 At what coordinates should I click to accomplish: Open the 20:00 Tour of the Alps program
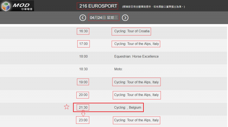click(x=136, y=95)
